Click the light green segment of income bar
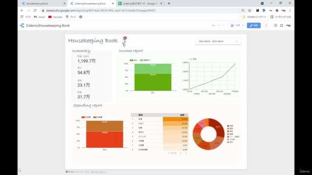 coord(153,69)
